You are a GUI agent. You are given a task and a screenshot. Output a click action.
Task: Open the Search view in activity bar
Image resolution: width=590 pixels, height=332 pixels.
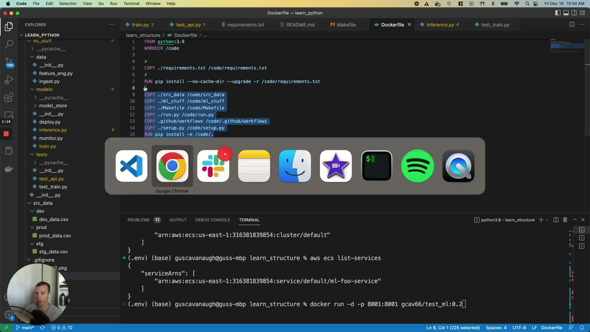point(9,44)
